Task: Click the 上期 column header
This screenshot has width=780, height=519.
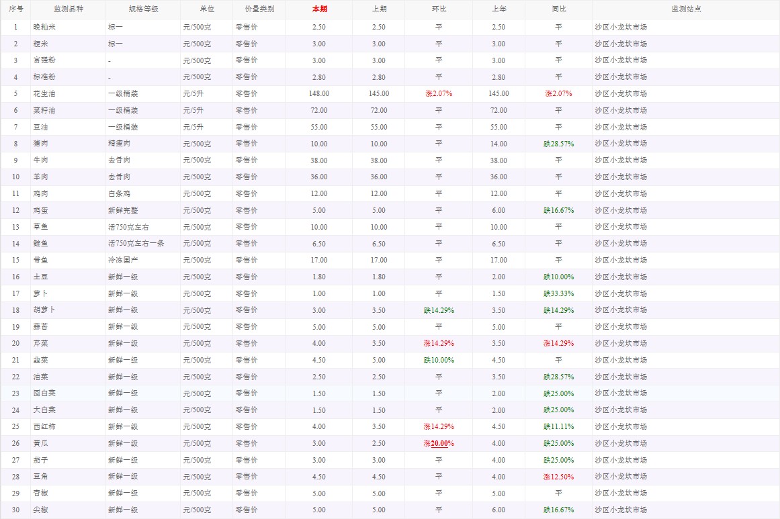Action: pyautogui.click(x=379, y=9)
